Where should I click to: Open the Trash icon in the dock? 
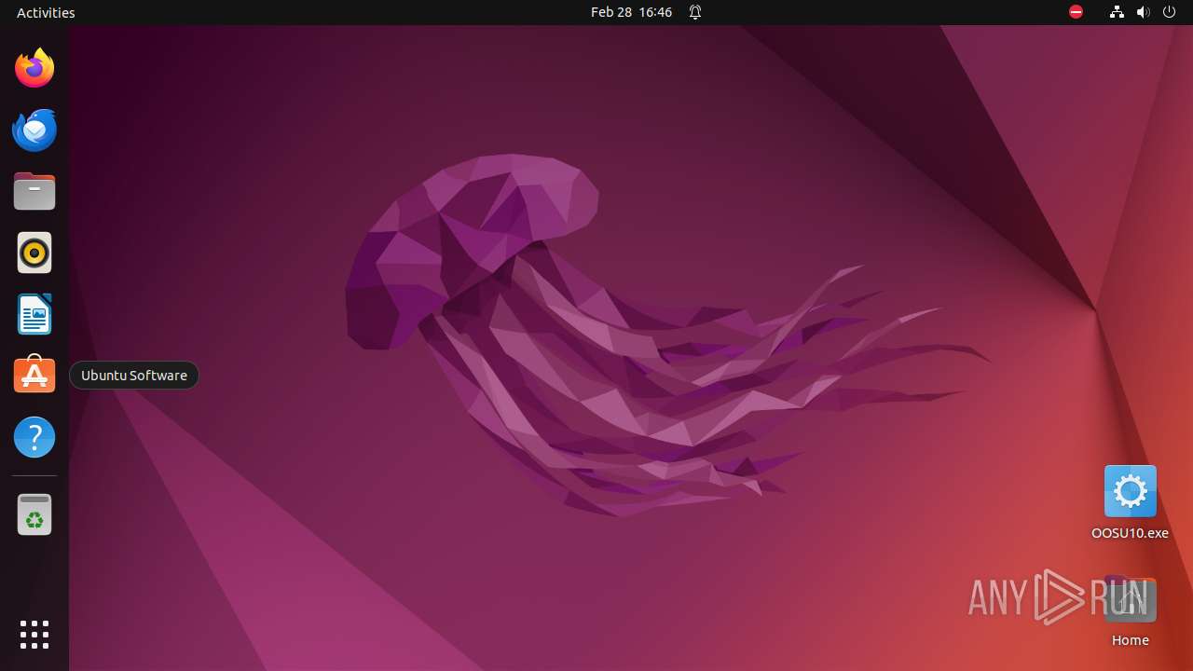34,514
